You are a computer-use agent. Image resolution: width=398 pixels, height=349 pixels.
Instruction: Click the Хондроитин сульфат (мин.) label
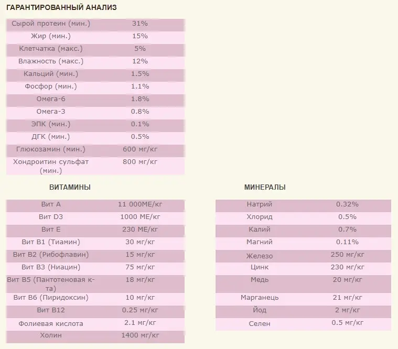tap(51, 166)
